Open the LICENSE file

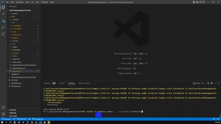pyautogui.click(x=24, y=80)
